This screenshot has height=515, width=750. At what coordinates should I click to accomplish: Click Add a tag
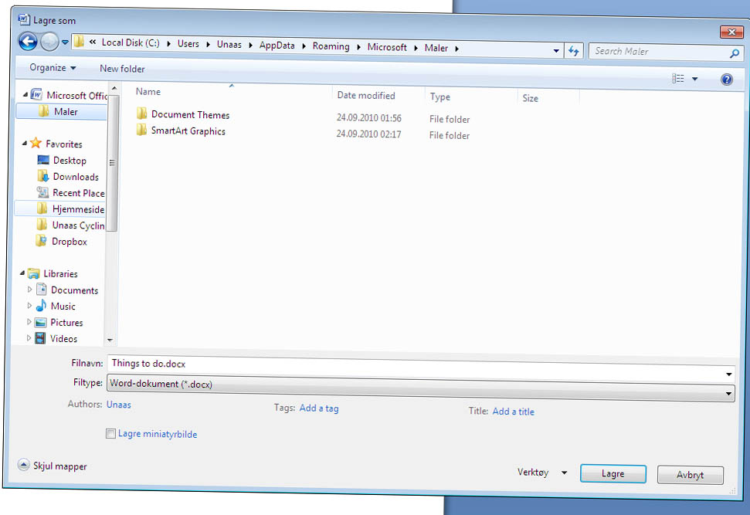coord(319,408)
